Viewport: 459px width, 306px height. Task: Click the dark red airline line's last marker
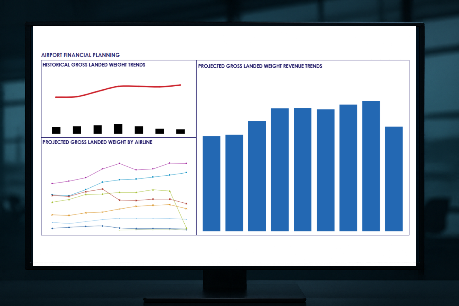(186, 204)
